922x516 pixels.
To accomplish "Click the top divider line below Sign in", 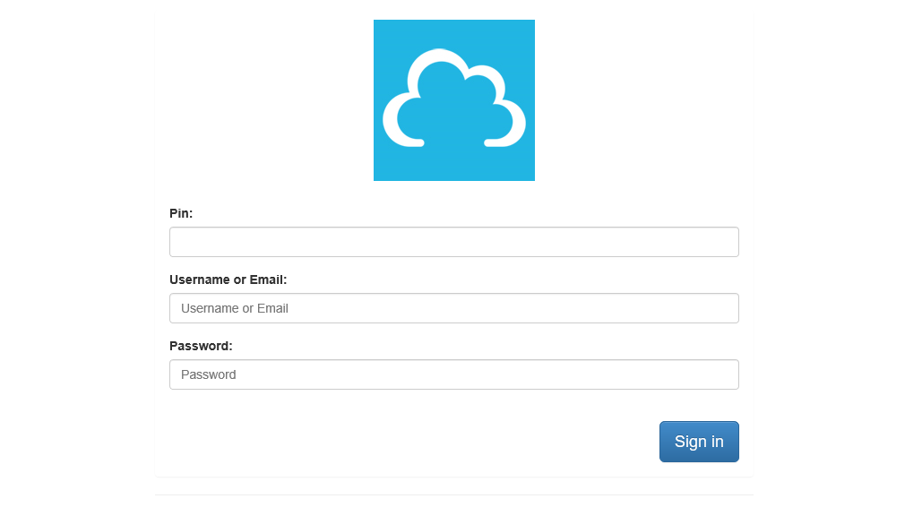I will (x=453, y=477).
